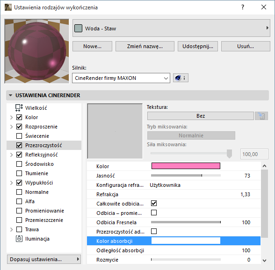This screenshot has height=270, width=275.
Task: Click the help question mark
Action: pyautogui.click(x=243, y=7)
